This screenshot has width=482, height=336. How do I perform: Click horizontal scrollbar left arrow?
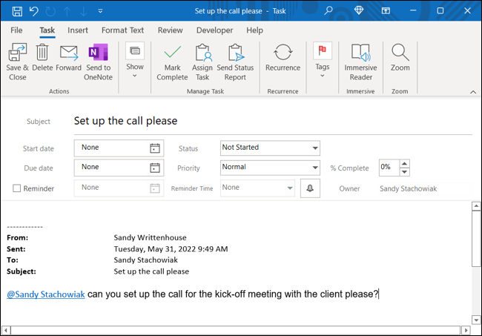click(5, 331)
